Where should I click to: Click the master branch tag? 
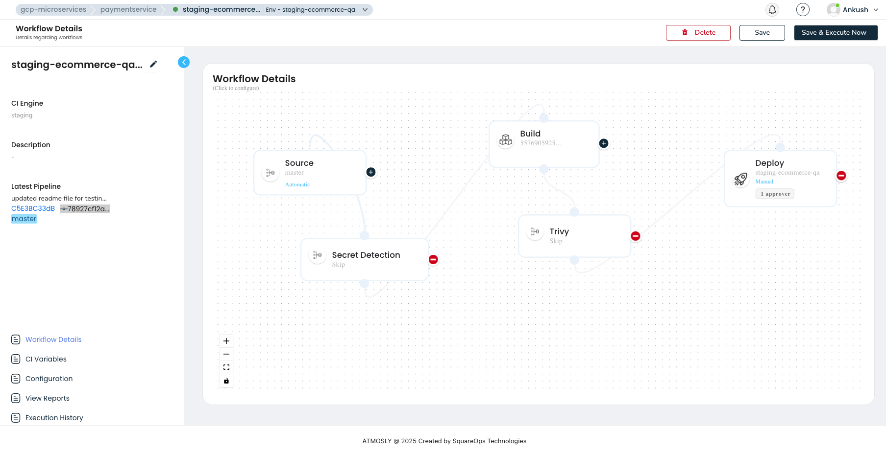[x=24, y=219]
